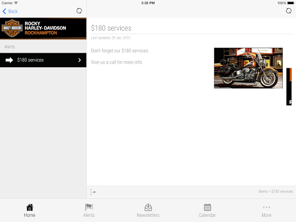Tap the More three-dots icon
Image resolution: width=296 pixels, height=222 pixels.
click(267, 207)
